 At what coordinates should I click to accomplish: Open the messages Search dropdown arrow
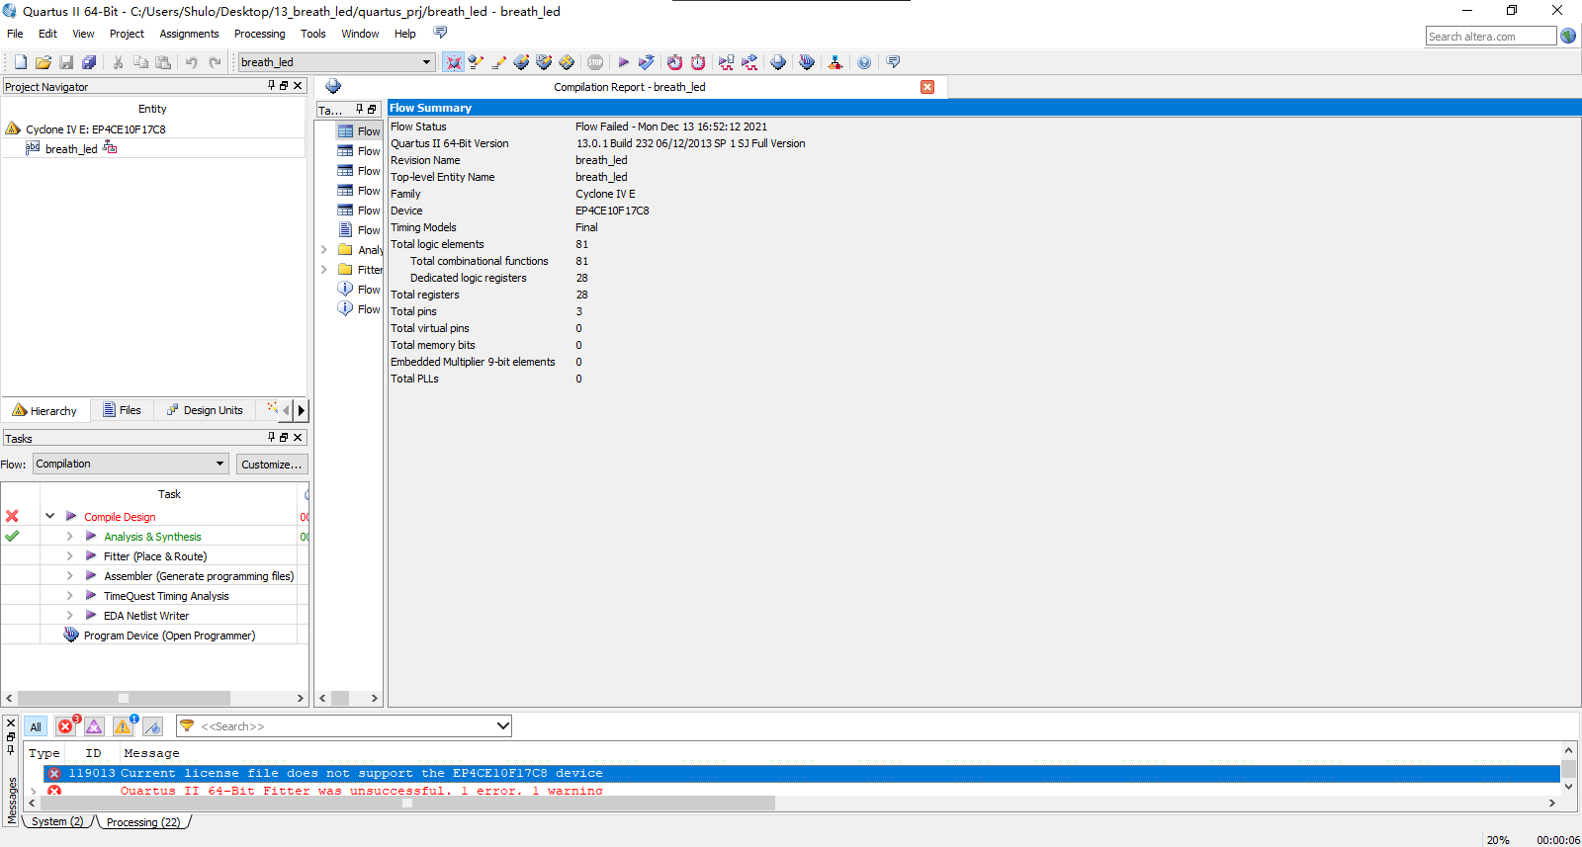pos(502,725)
